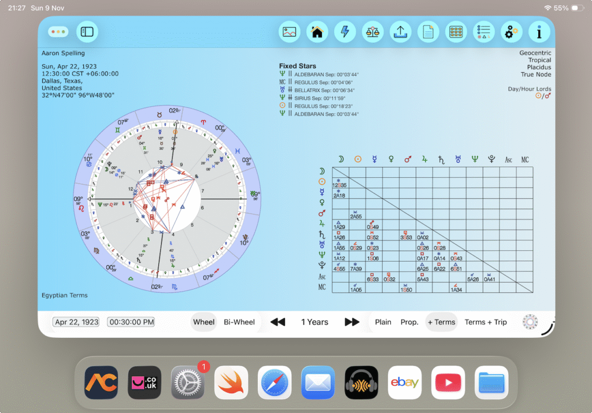Open the chart wheel image icon

click(289, 32)
